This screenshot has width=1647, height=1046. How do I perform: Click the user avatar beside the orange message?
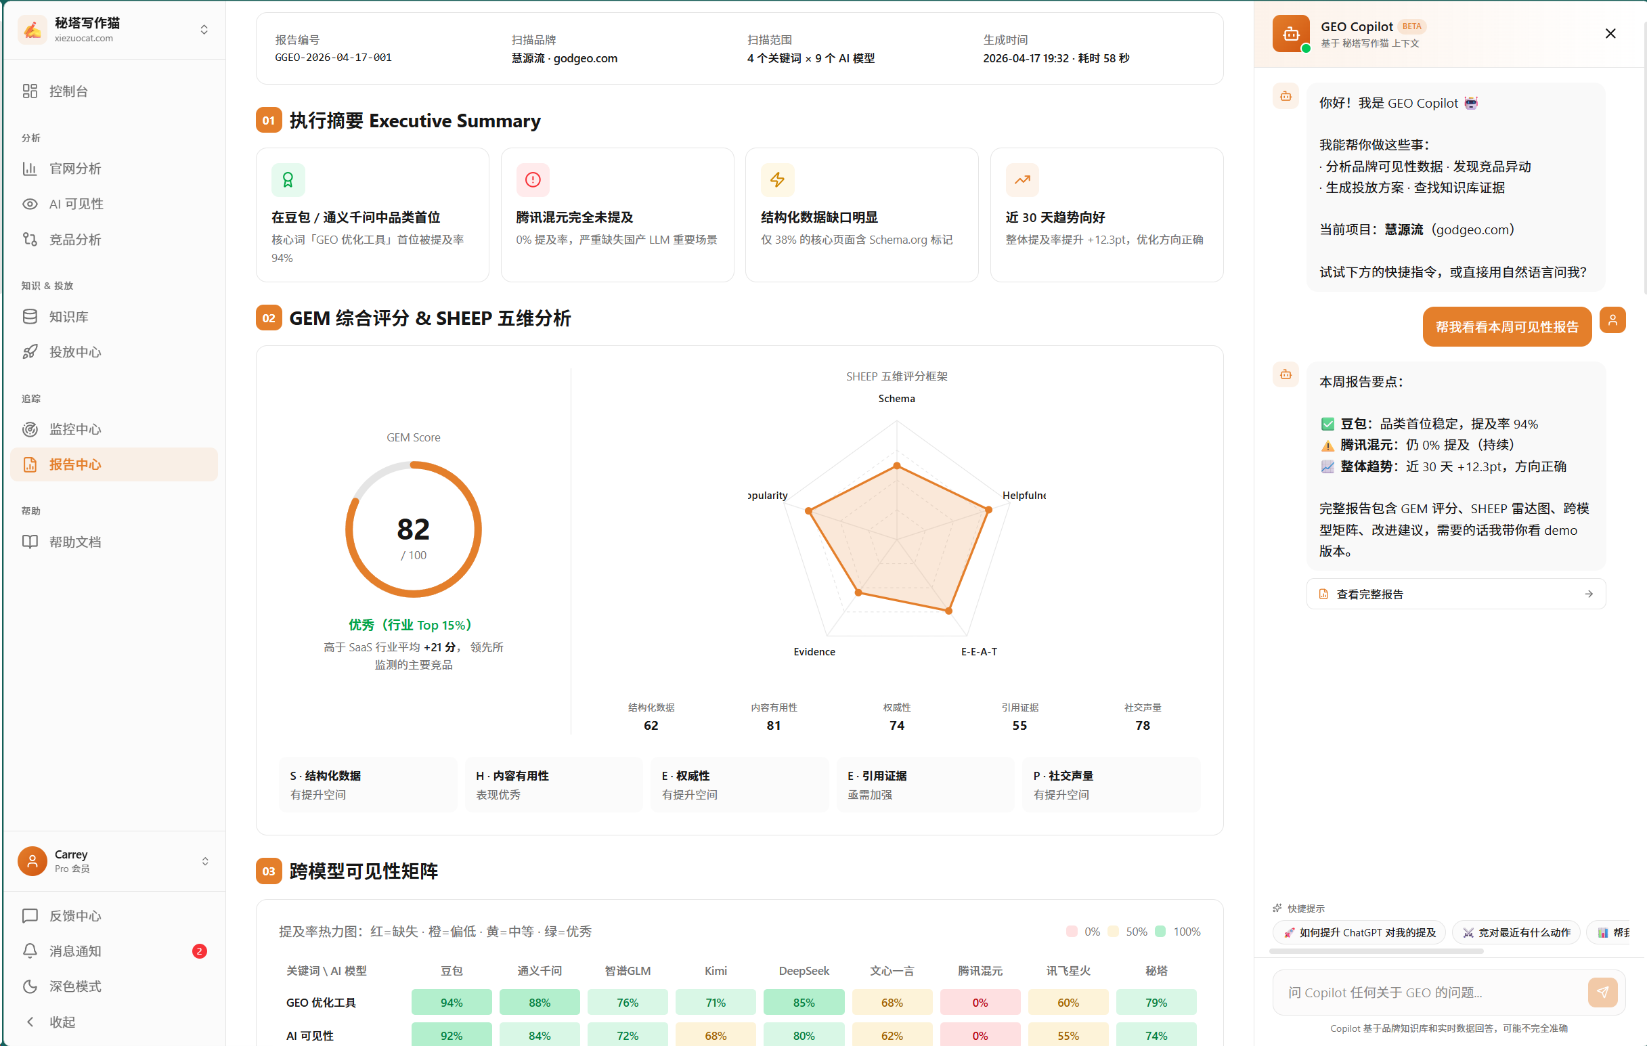point(1612,320)
